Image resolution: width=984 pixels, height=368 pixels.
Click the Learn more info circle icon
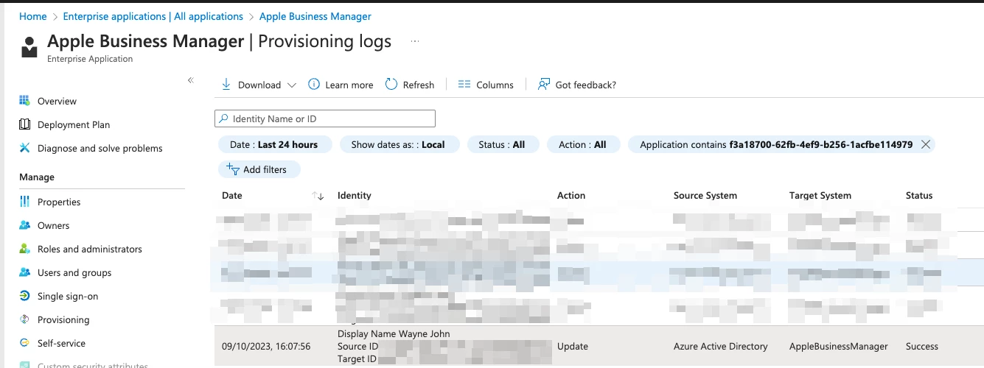tap(313, 85)
